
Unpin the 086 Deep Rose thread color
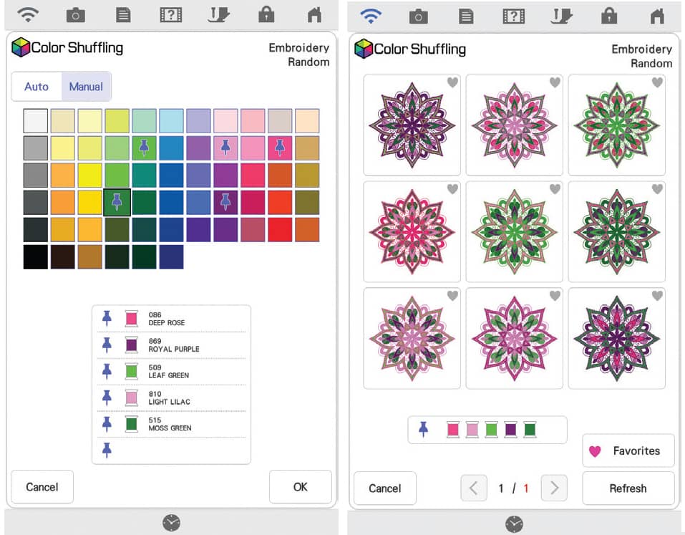(107, 318)
